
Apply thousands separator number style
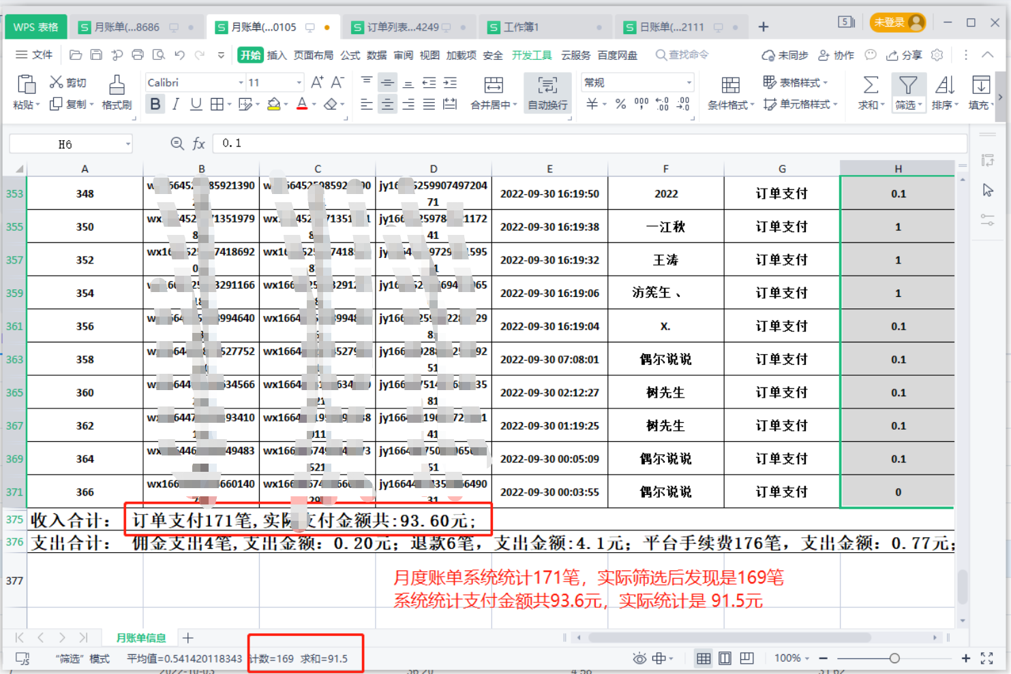(x=641, y=104)
